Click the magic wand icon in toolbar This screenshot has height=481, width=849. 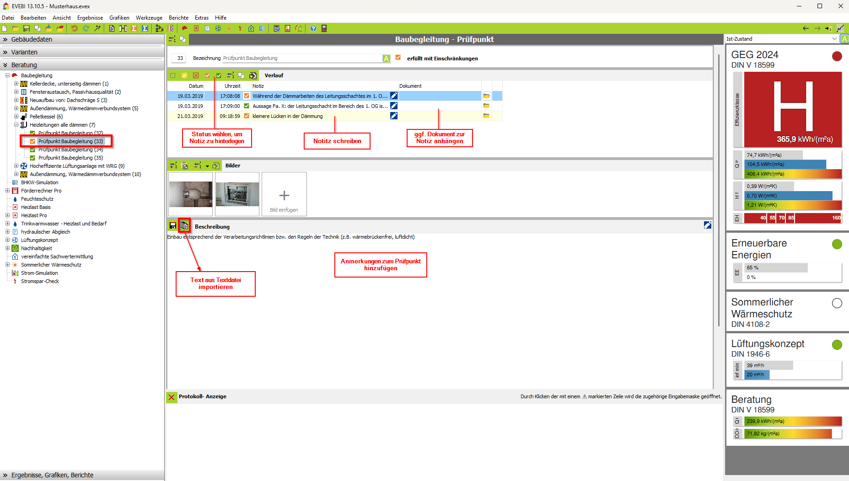pyautogui.click(x=97, y=28)
